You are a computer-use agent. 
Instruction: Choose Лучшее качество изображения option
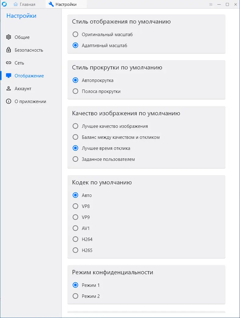[75, 126]
